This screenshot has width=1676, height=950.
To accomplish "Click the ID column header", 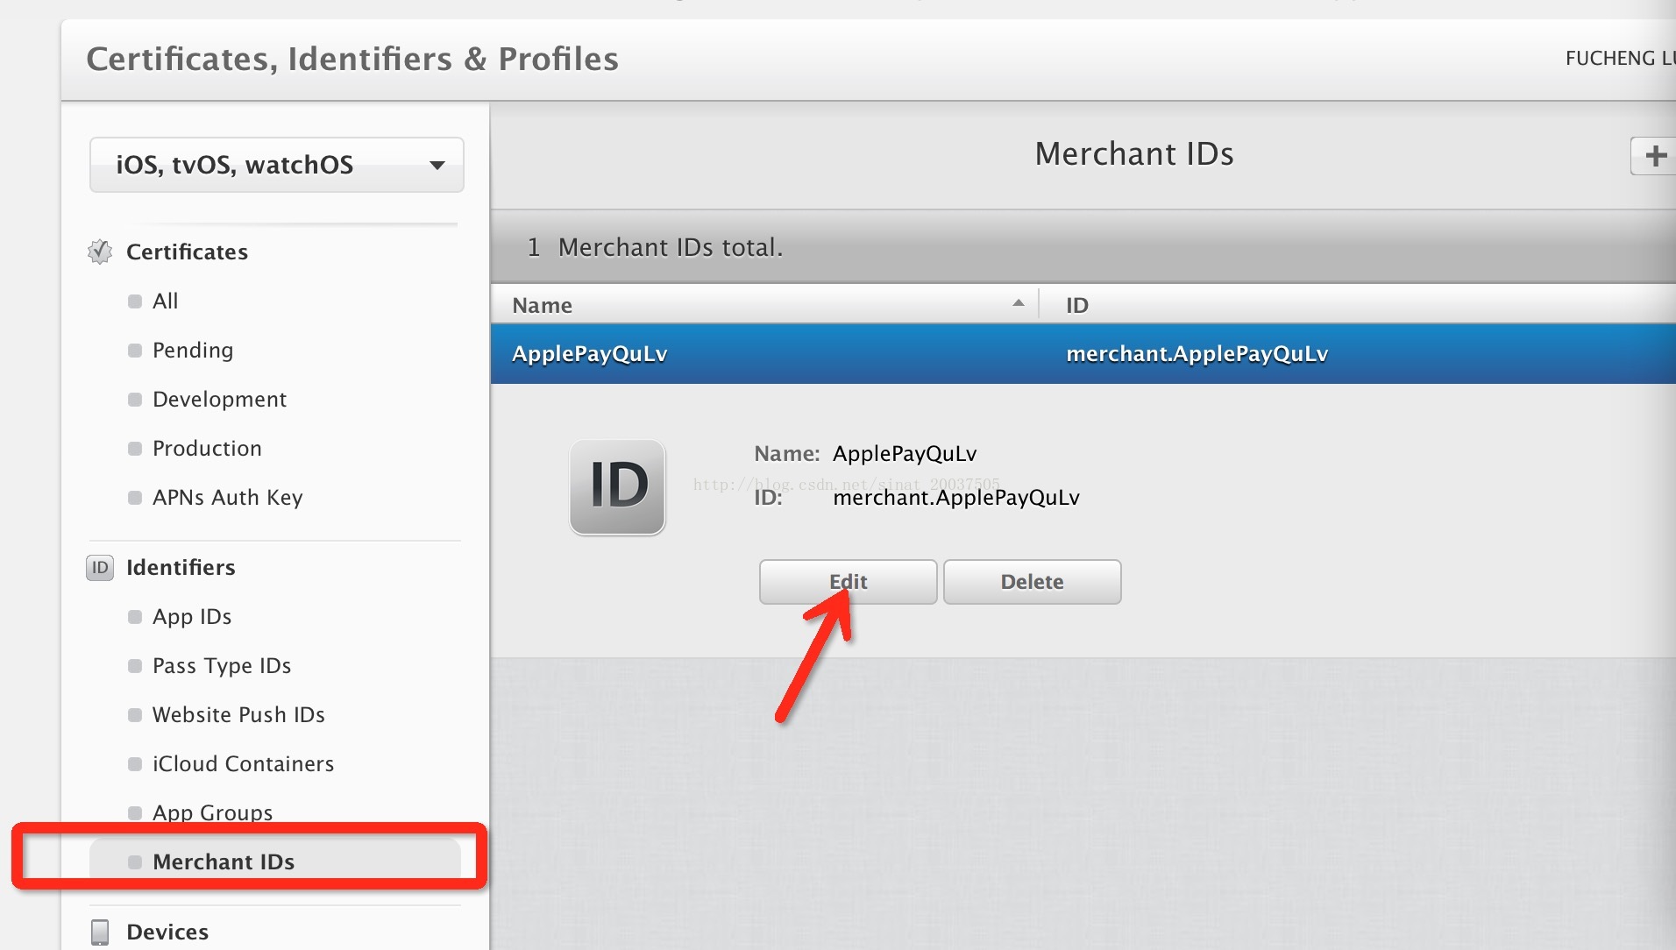I will (x=1357, y=305).
